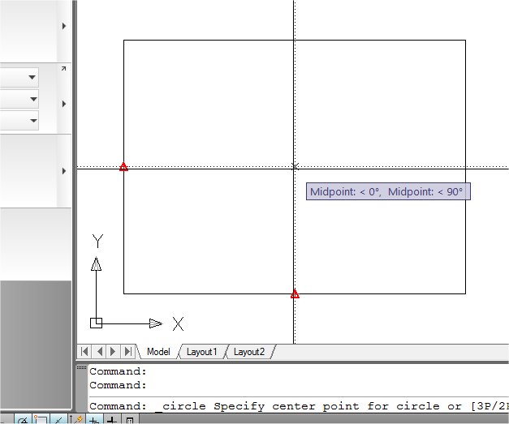Click previous layout tab arrow
Screen dimensions: 509x424
coord(99,351)
